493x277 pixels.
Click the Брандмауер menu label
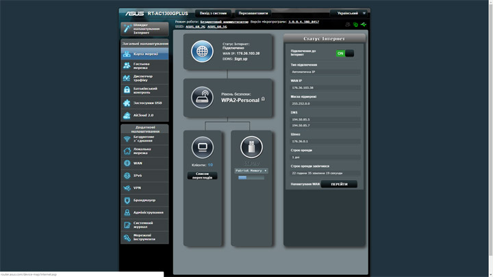click(x=144, y=200)
